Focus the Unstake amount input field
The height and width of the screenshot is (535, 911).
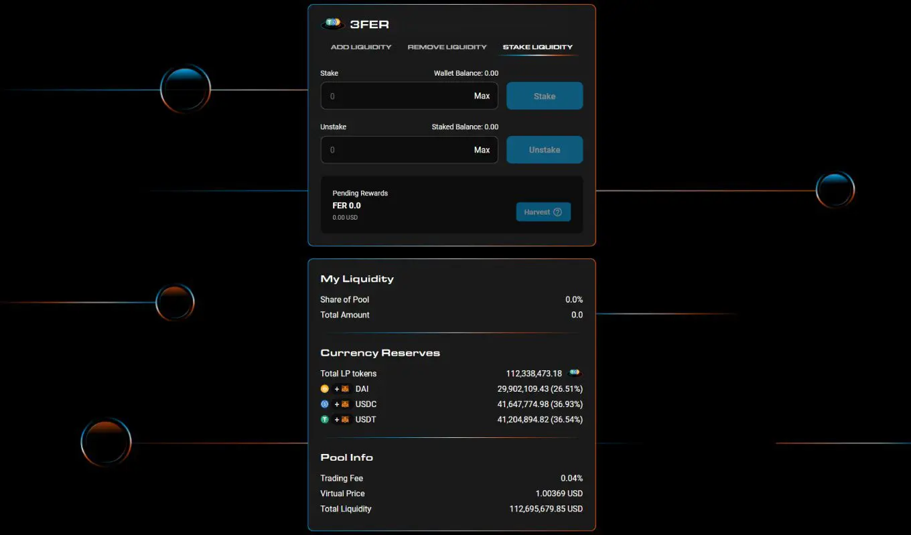click(x=409, y=150)
